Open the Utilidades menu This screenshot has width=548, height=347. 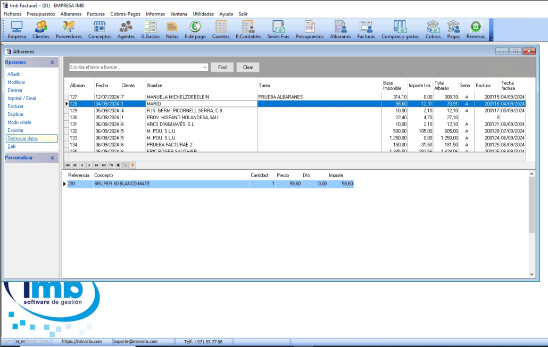click(x=203, y=14)
